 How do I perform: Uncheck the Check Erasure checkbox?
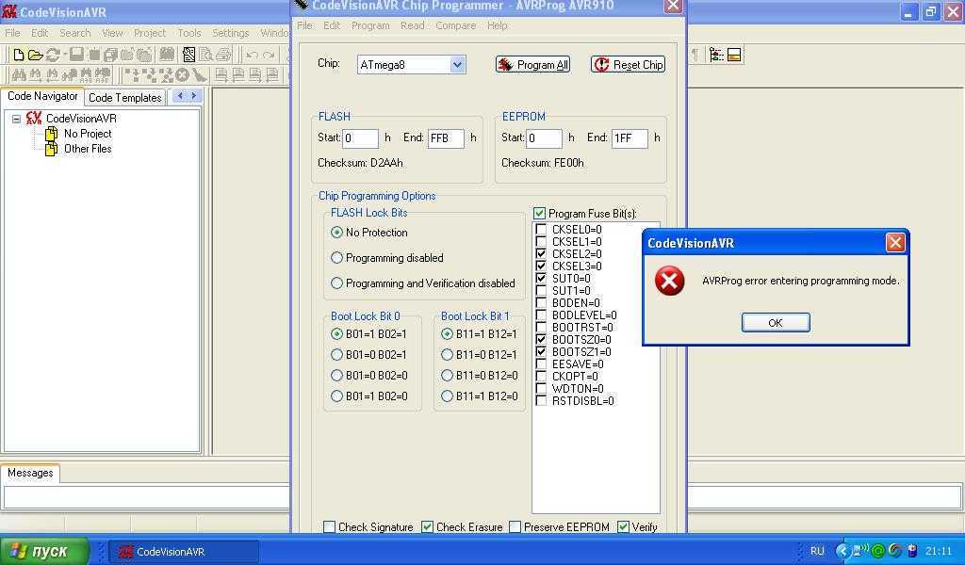click(427, 527)
